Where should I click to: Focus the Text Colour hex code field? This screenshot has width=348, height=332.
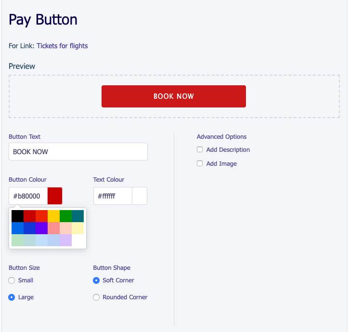[x=113, y=196]
